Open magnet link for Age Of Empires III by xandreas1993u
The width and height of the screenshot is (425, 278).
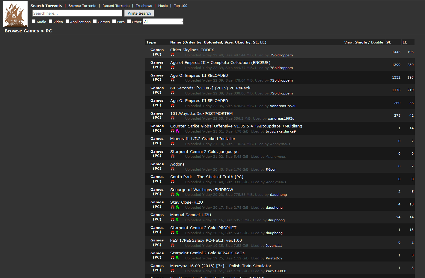tap(173, 105)
